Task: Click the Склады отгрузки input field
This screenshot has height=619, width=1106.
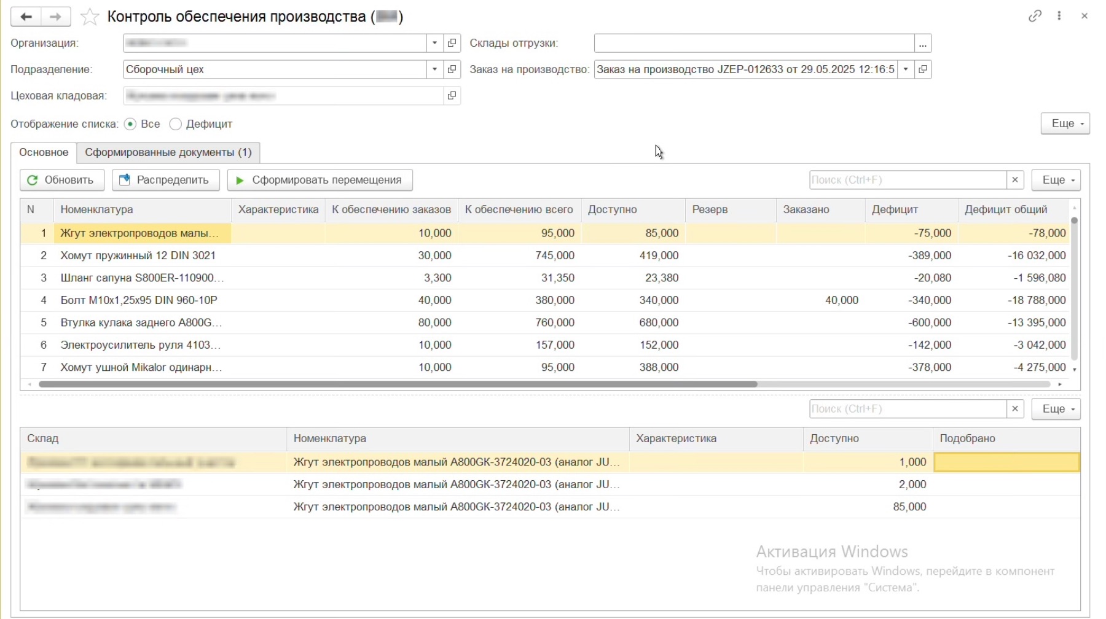Action: 753,43
